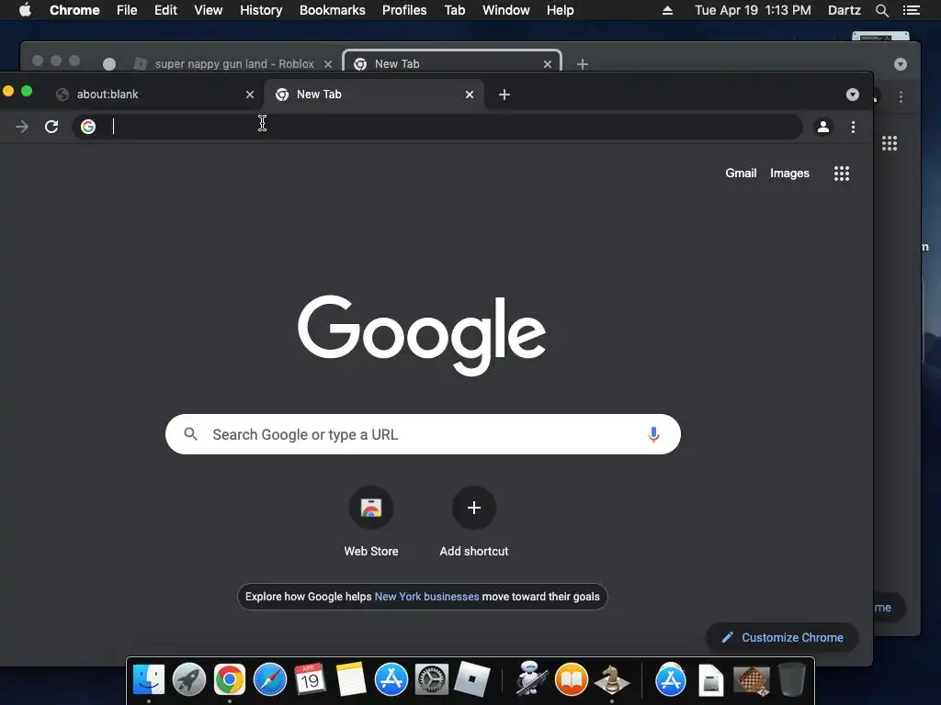Image resolution: width=941 pixels, height=705 pixels.
Task: Open the Gmail link
Action: coord(741,173)
